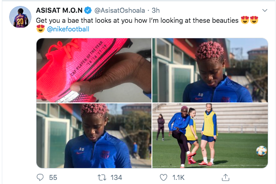Click the reply speech bubble icon
Image resolution: width=276 pixels, height=184 pixels.
(40, 177)
